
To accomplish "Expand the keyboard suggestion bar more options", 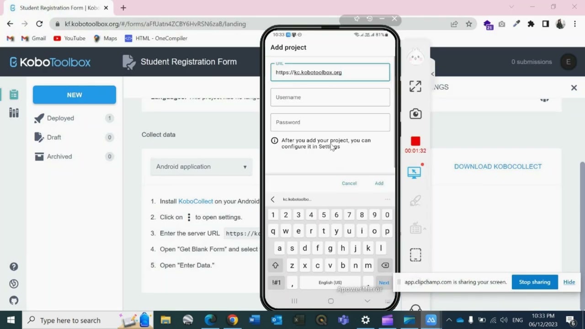I will (388, 199).
